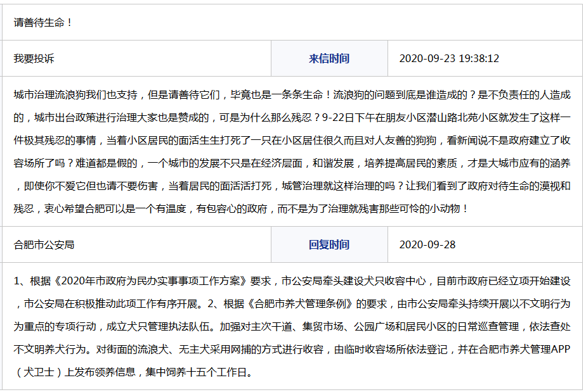
Task: Click reply line starting 不文明养犬行为
Action: click(292, 349)
